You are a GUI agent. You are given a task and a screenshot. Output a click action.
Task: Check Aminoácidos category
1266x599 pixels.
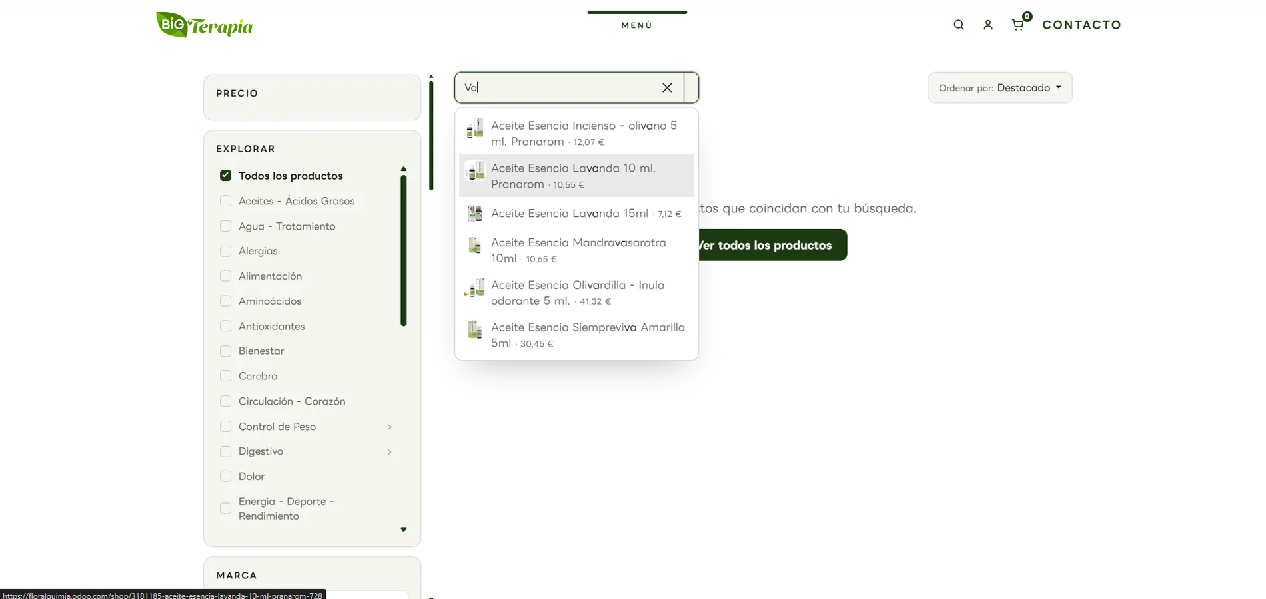225,301
